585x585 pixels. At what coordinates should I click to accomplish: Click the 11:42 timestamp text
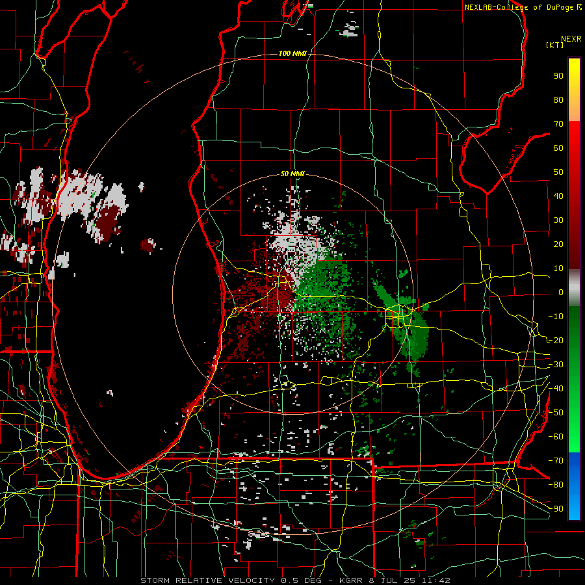tap(436, 580)
